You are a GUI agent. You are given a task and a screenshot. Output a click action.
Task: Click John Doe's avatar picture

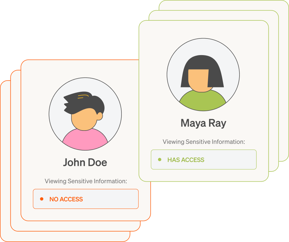[85, 114]
